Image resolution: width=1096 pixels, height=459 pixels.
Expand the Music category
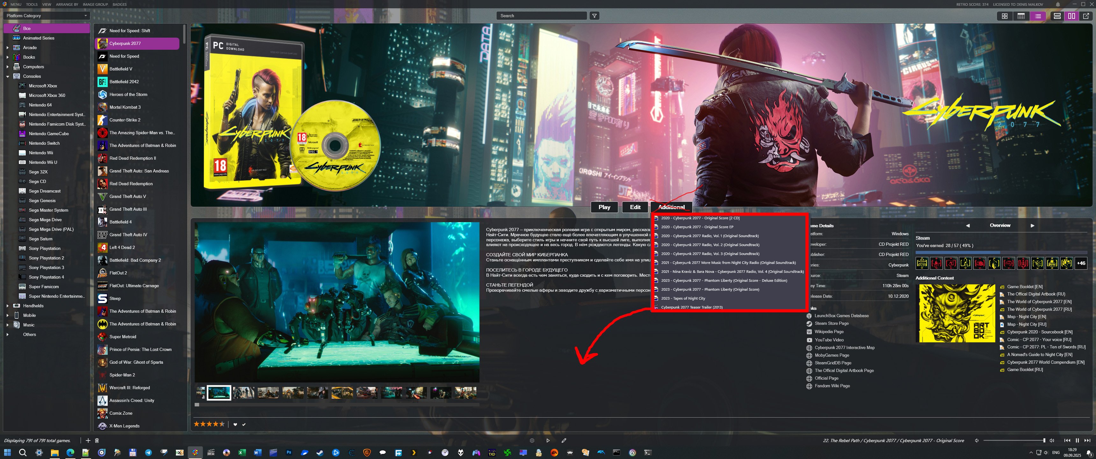8,325
